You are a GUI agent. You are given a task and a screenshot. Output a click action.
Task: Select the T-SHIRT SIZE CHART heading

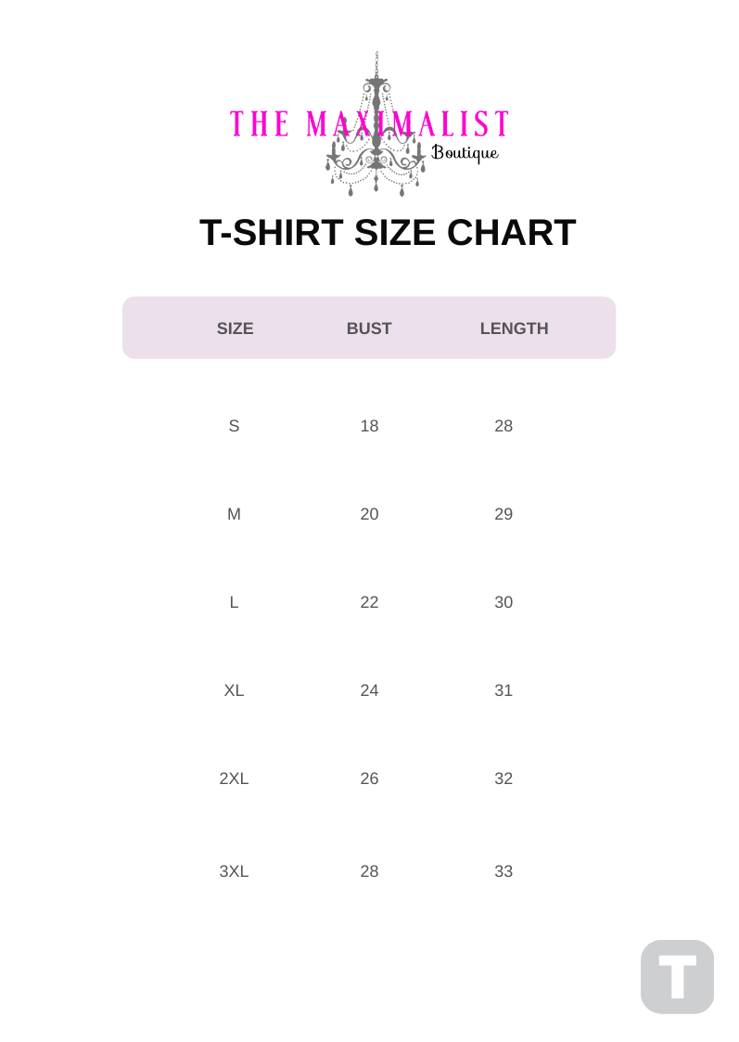(x=388, y=232)
